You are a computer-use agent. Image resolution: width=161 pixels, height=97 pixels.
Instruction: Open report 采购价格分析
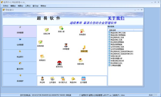click(115, 56)
